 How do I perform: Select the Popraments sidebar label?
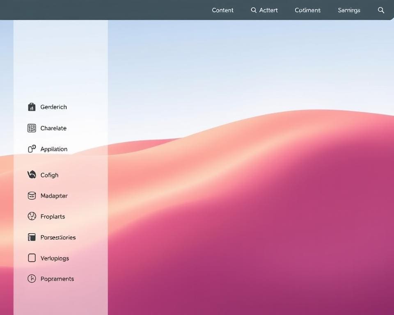[x=57, y=279]
